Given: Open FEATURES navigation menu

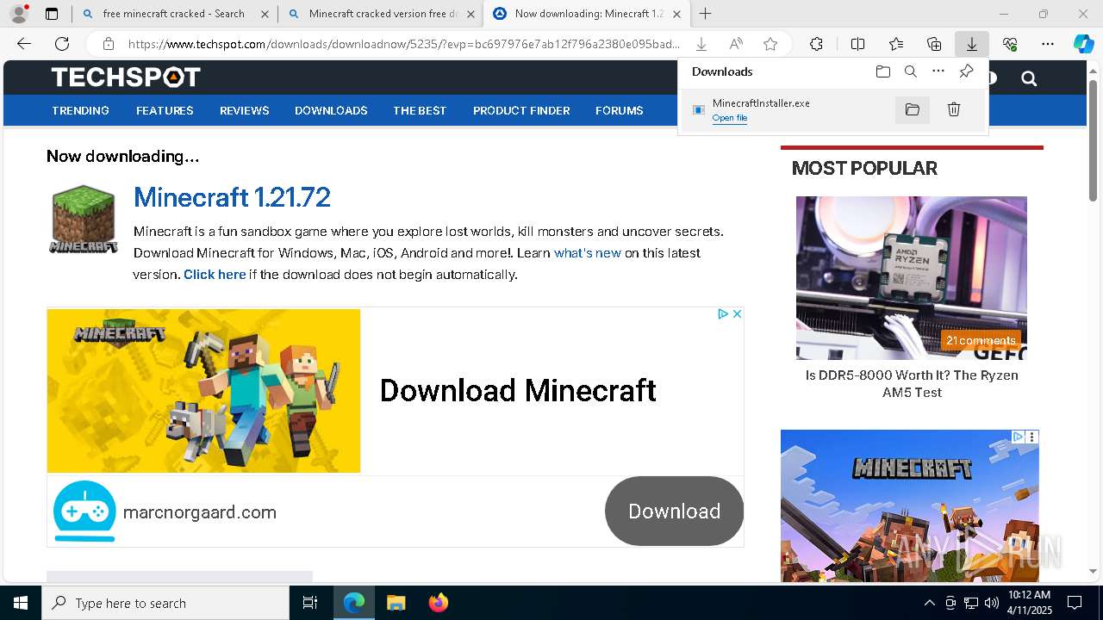Looking at the screenshot, I should [x=165, y=110].
